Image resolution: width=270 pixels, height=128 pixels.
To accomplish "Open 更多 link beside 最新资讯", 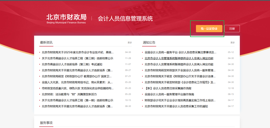I will (130, 43).
